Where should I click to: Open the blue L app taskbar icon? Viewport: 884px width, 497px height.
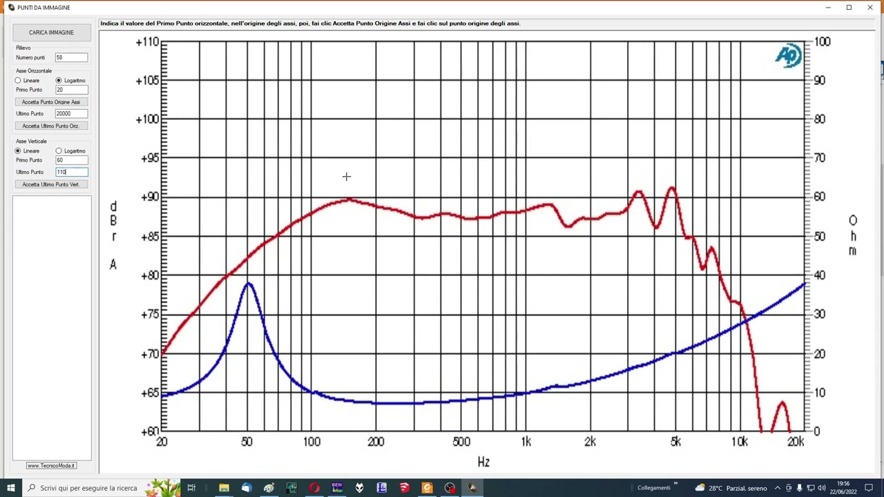point(382,488)
